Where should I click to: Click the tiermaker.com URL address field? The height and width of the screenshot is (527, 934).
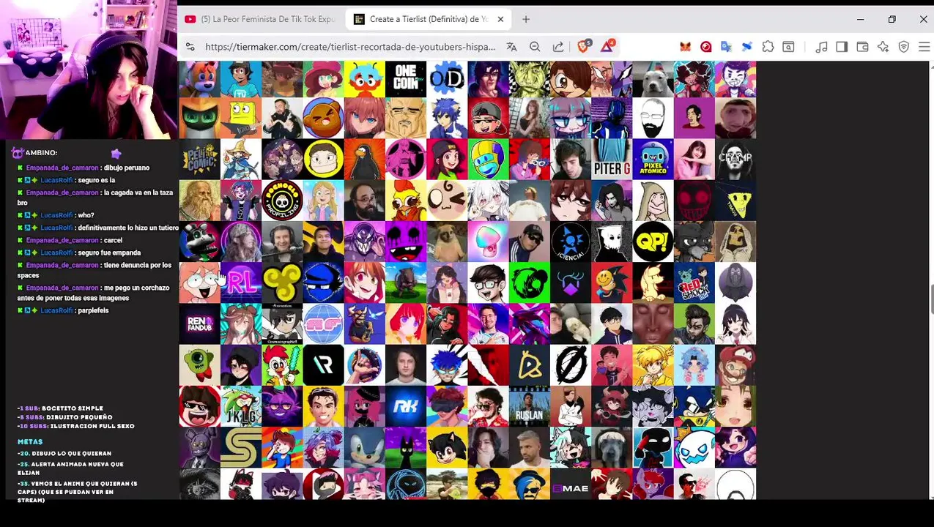point(350,47)
